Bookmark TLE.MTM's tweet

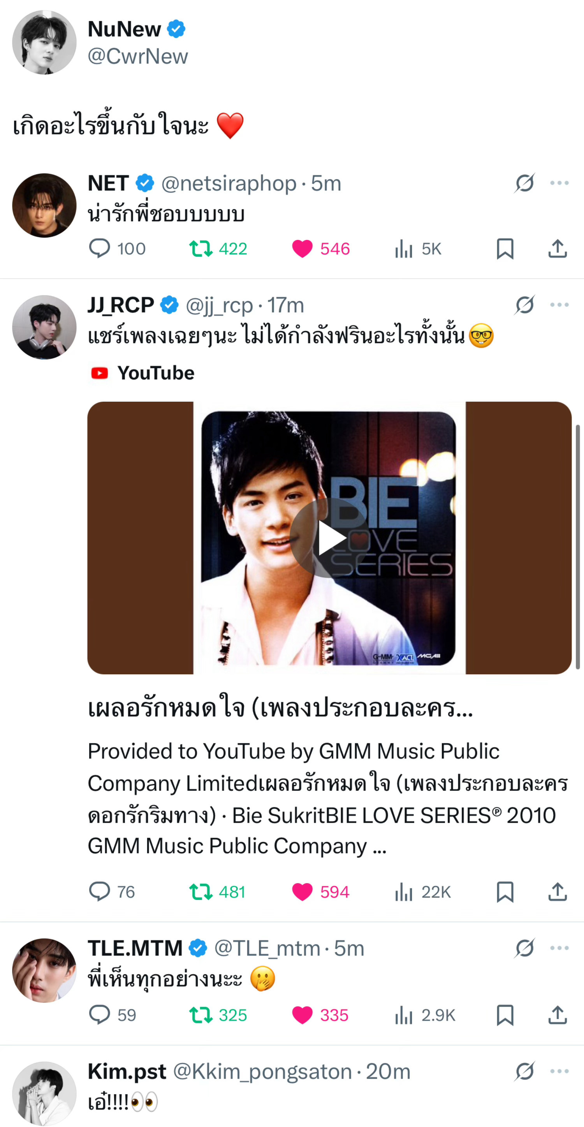coord(505,1015)
